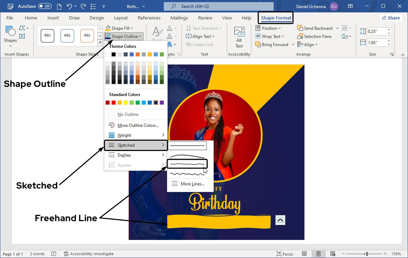The height and width of the screenshot is (258, 408).
Task: Expand the Weight submenu
Action: click(x=136, y=135)
